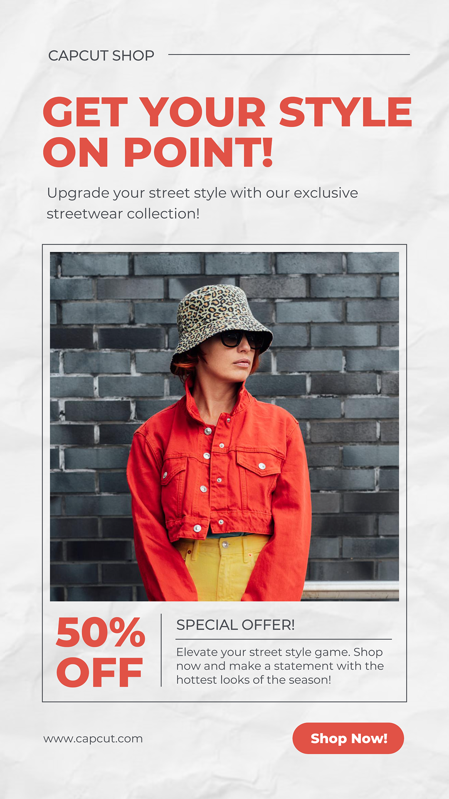Image resolution: width=449 pixels, height=799 pixels.
Task: Click the jacket's chest pocket button
Action: point(262,466)
